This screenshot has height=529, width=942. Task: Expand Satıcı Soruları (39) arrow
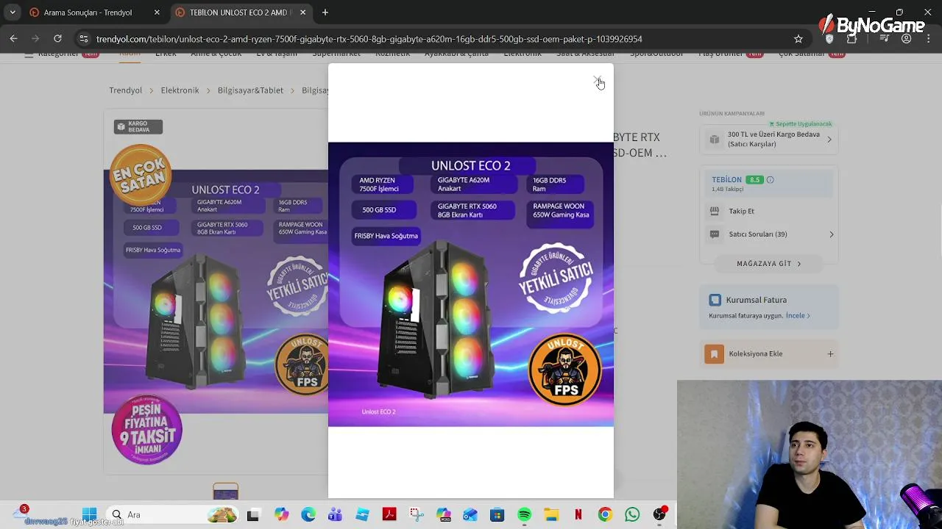click(x=832, y=234)
